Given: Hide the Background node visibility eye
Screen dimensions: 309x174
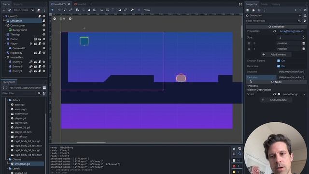Looking at the screenshot, I should pyautogui.click(x=44, y=30).
